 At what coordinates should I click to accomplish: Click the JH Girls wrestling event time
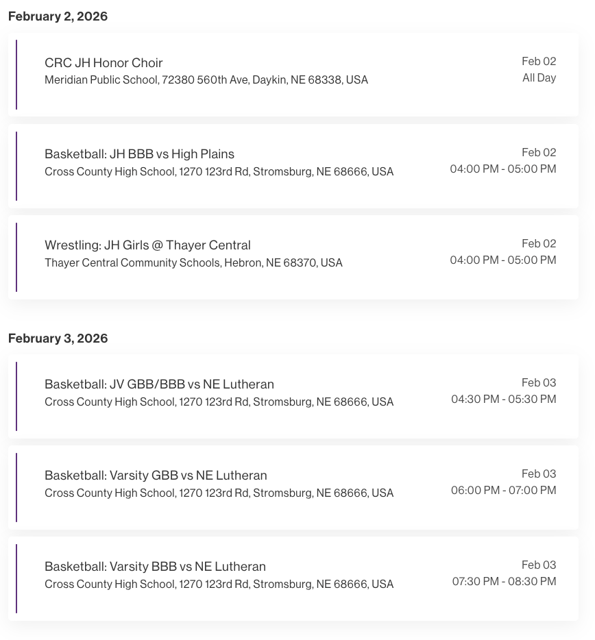tap(502, 260)
